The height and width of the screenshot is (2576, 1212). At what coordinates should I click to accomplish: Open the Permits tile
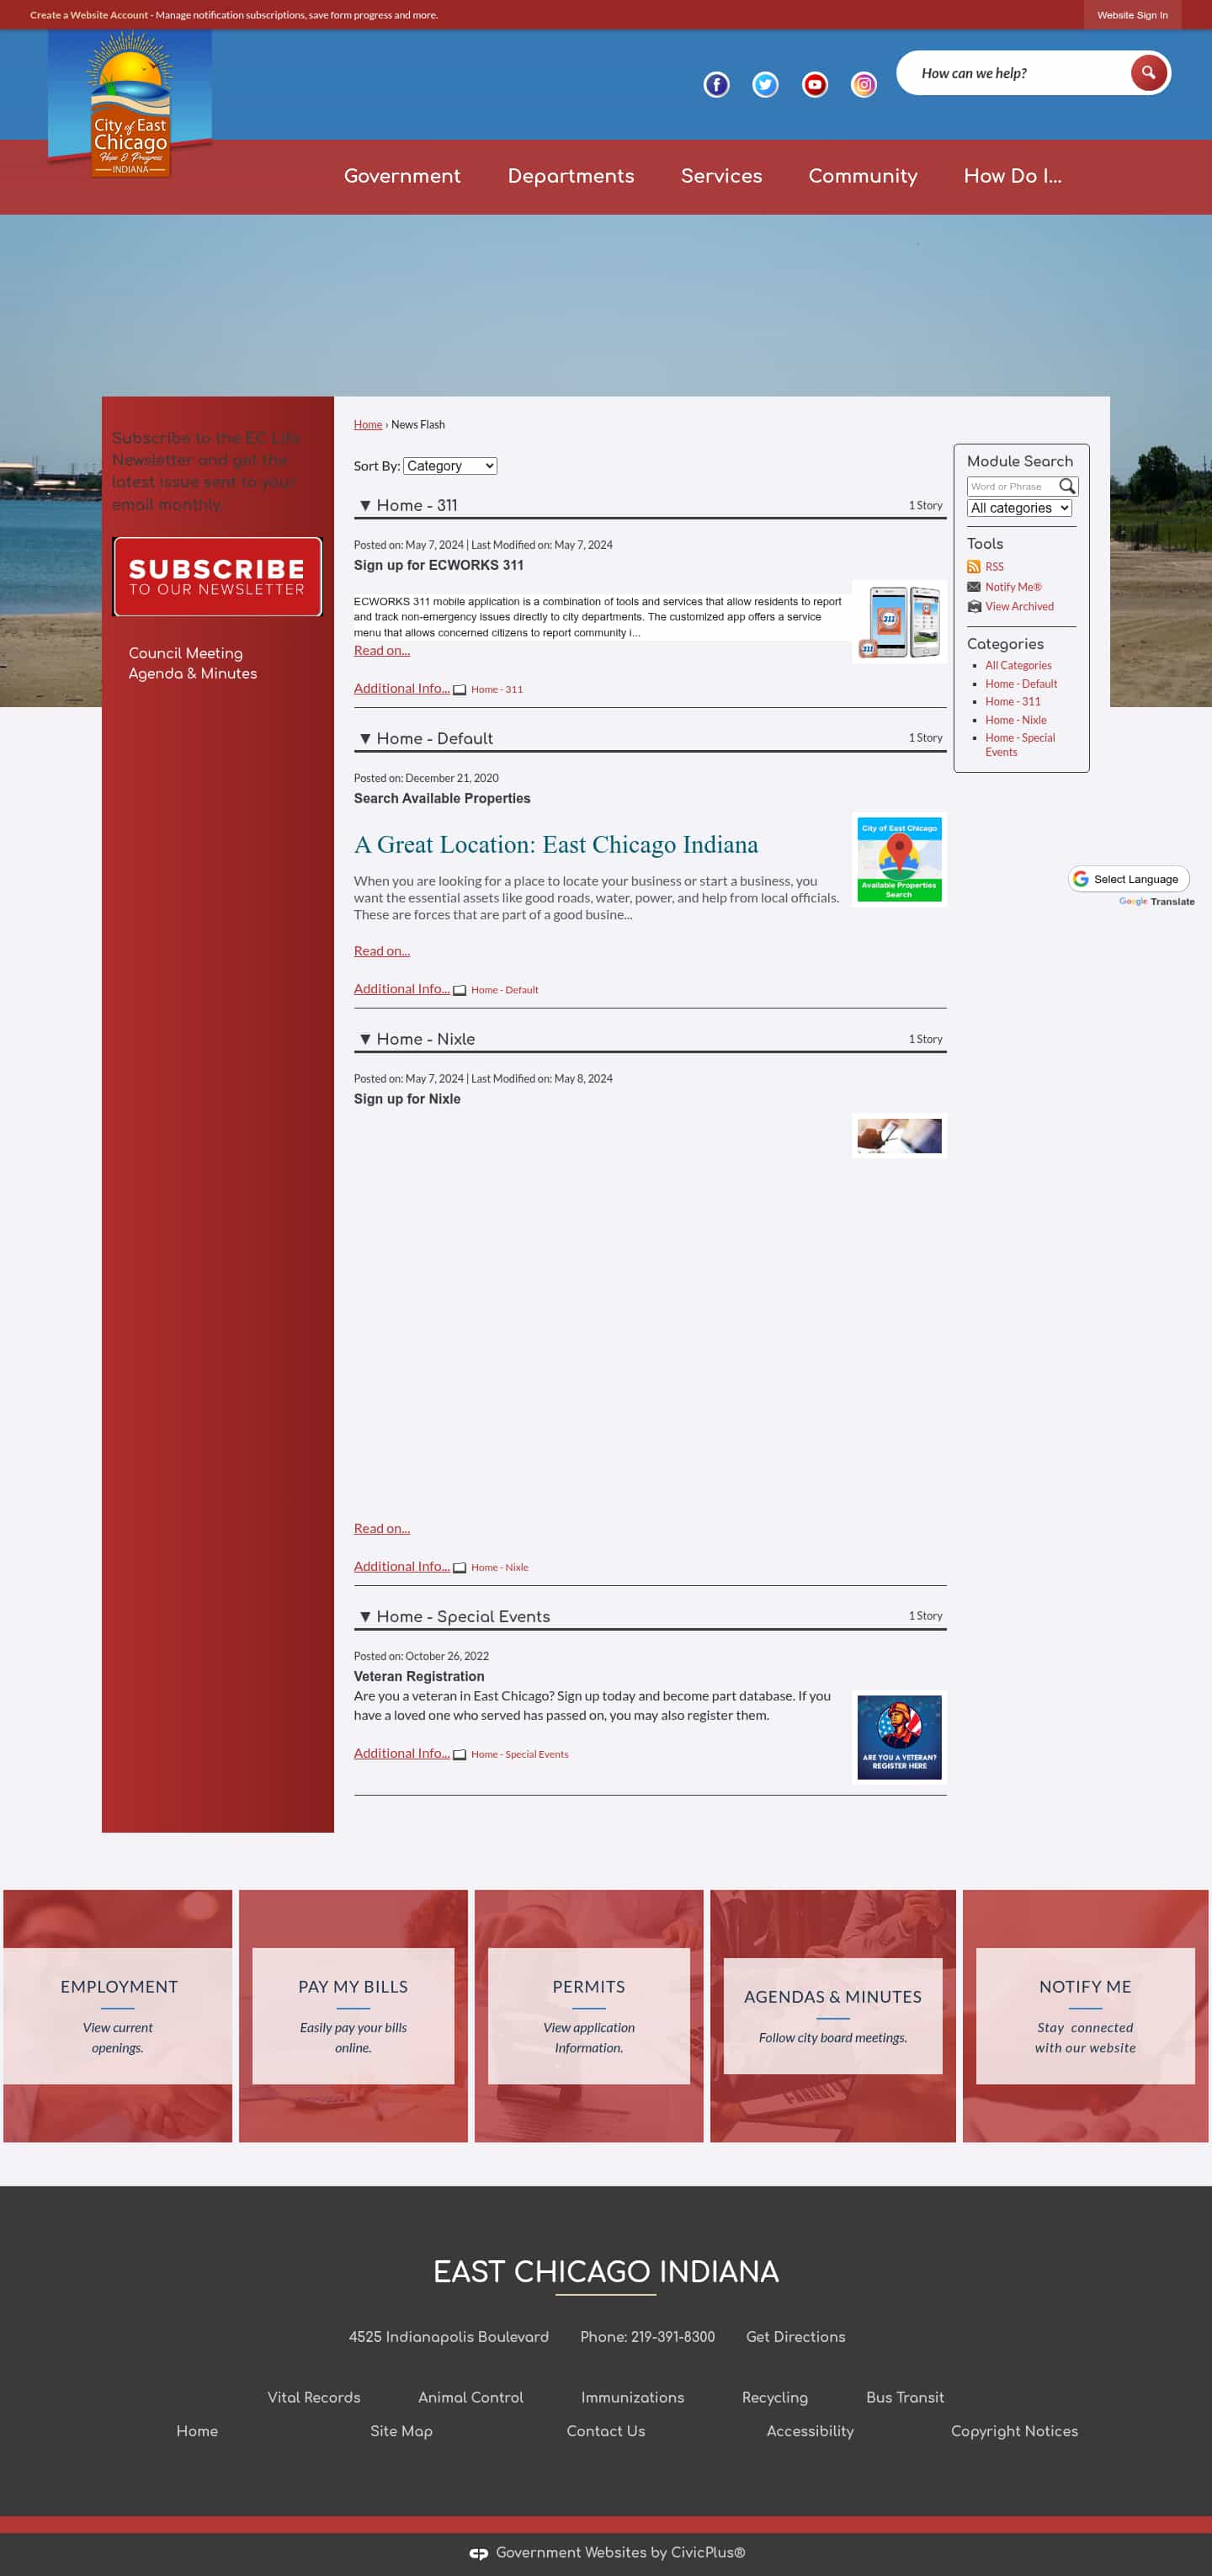point(589,2016)
